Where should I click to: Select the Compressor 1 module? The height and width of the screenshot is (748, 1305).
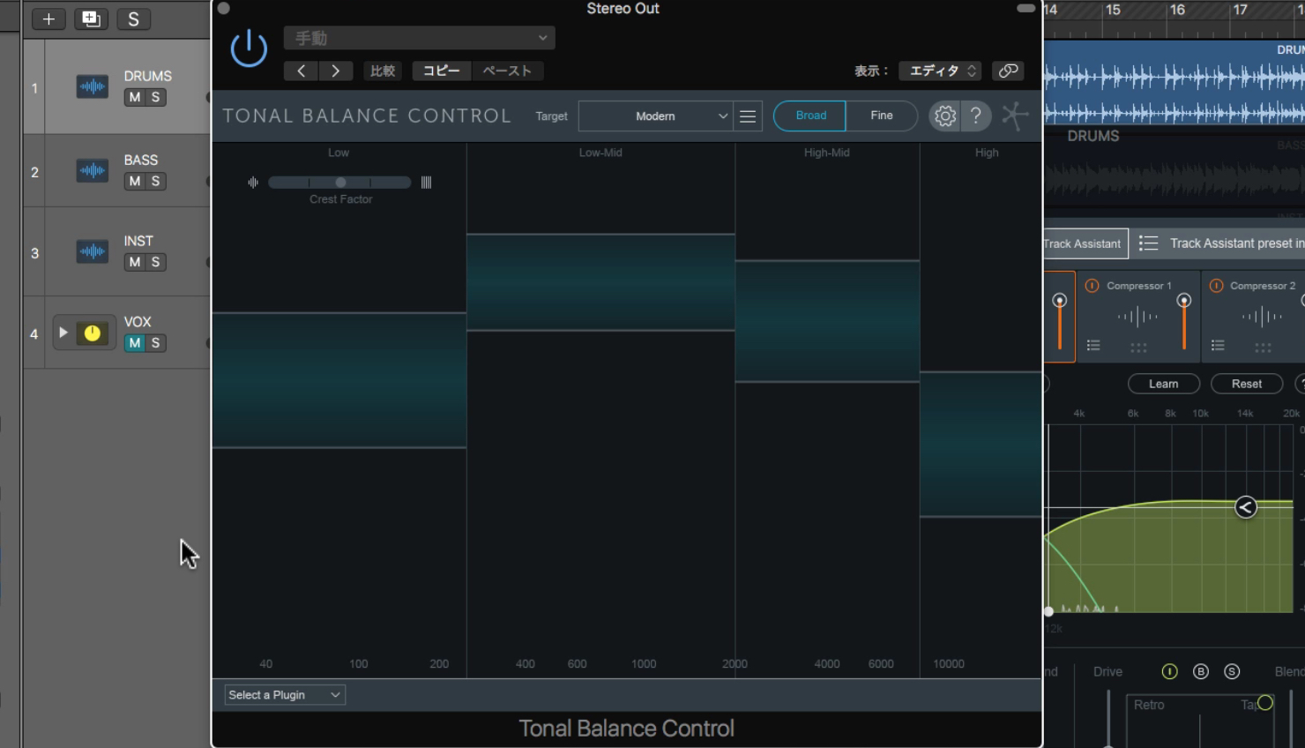pyautogui.click(x=1137, y=317)
